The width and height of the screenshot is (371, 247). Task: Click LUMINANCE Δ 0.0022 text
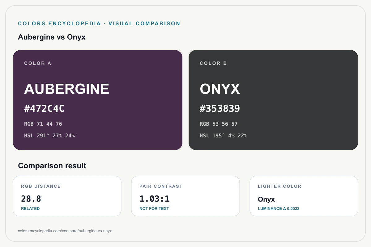tap(279, 209)
